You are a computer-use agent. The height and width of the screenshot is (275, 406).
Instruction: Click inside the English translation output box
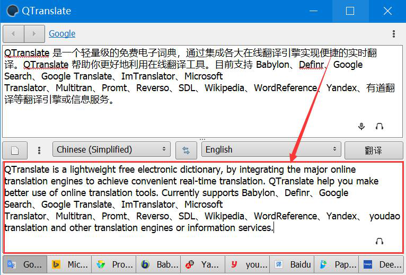pos(203,207)
